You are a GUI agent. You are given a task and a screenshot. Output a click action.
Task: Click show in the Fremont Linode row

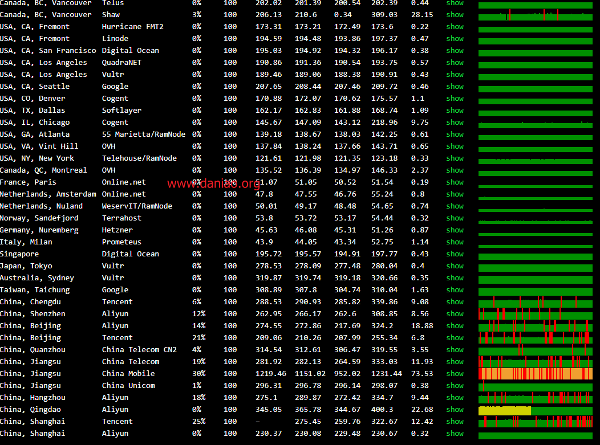point(455,38)
